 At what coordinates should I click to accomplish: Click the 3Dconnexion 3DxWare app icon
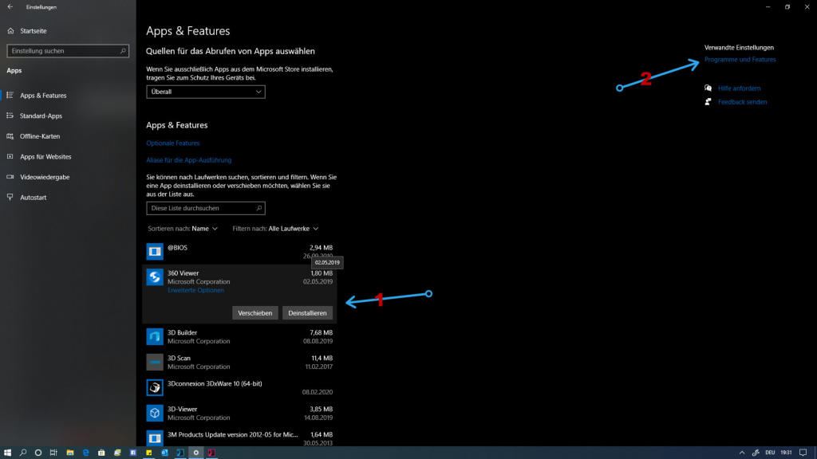[x=155, y=388]
